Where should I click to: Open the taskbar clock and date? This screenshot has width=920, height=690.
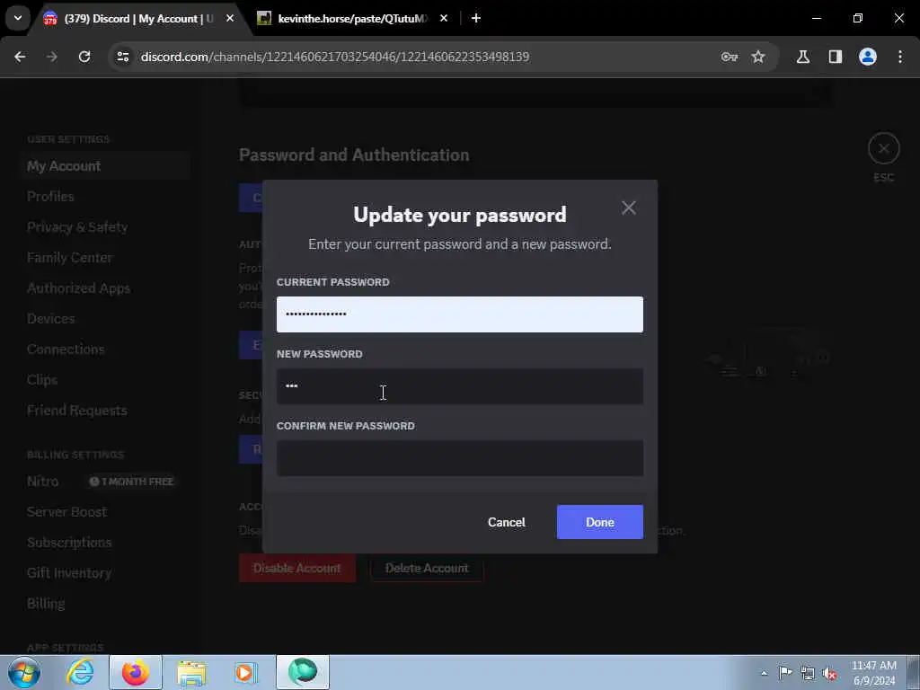point(873,673)
